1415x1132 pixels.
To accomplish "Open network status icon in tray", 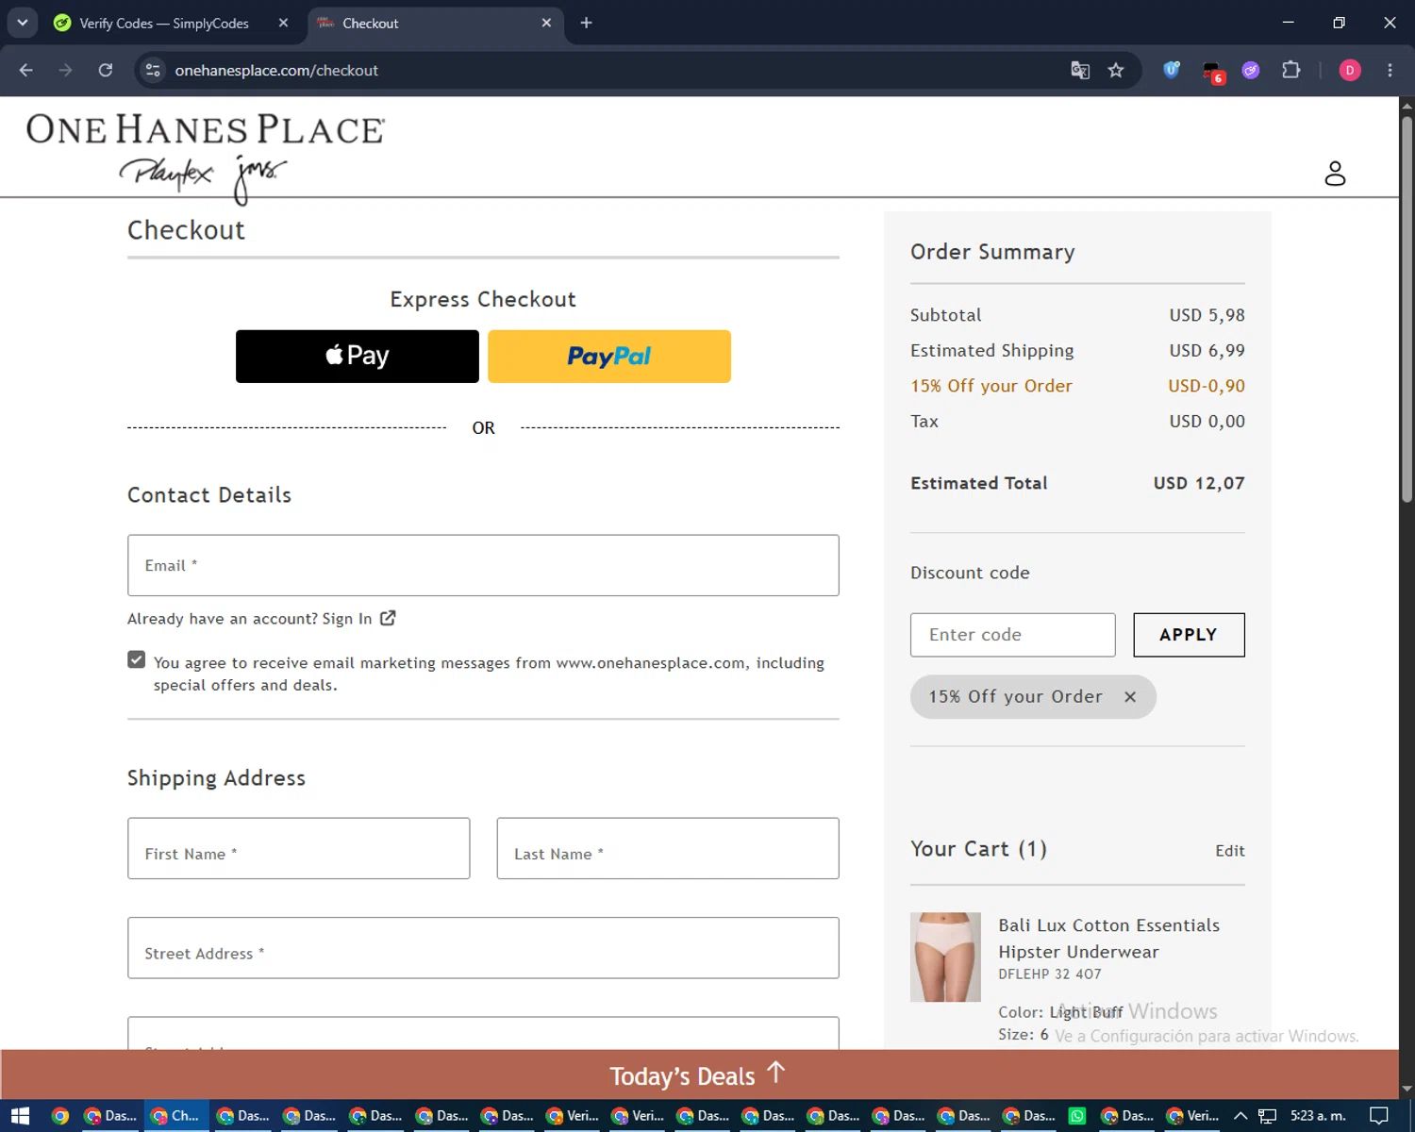I will (1267, 1116).
